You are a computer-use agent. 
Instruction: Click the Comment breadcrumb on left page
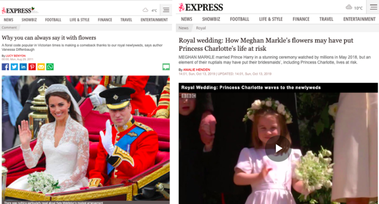click(9, 27)
